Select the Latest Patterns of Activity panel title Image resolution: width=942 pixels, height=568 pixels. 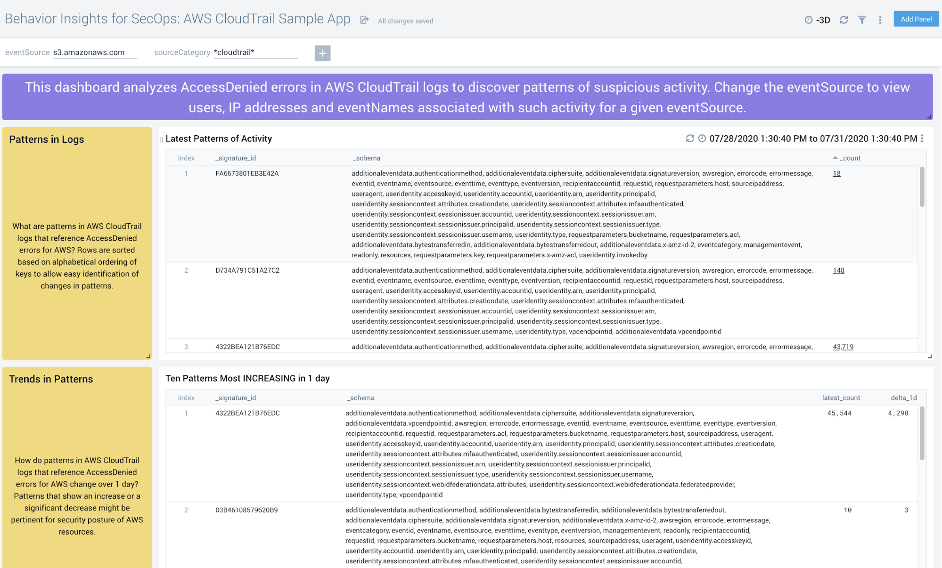(219, 138)
